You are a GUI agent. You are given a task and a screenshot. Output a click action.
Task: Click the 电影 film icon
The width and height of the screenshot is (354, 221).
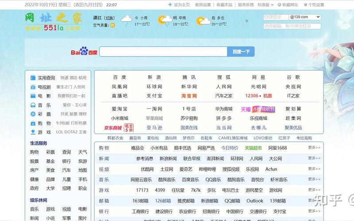(x=33, y=96)
